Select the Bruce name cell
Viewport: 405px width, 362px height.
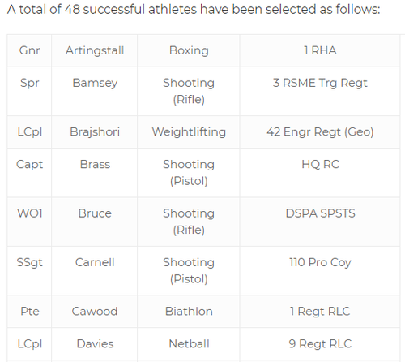(95, 222)
